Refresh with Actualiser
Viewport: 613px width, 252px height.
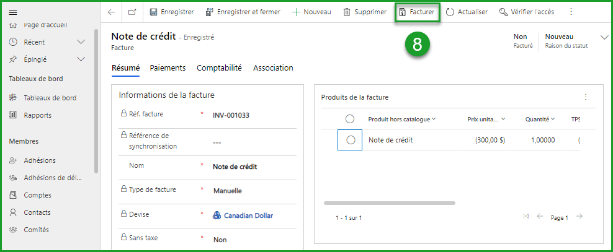tap(467, 12)
